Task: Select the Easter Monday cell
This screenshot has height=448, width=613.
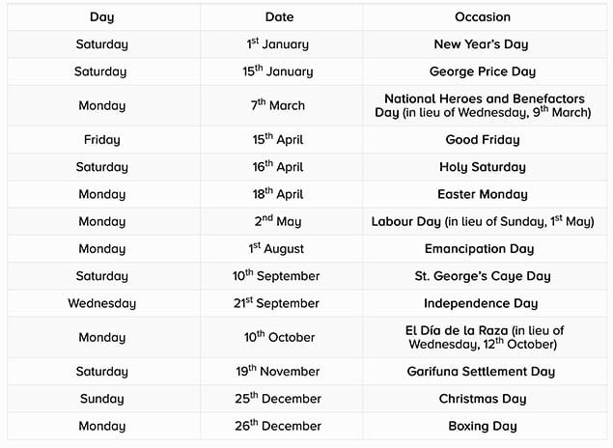Action: (482, 194)
